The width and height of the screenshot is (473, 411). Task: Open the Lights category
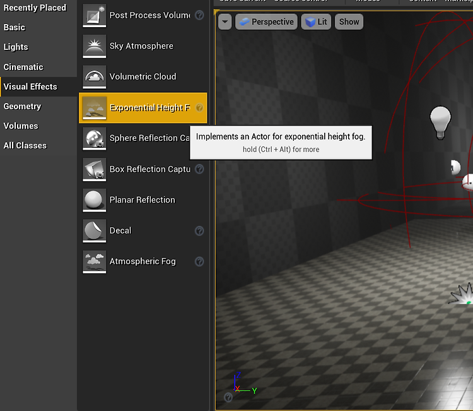coord(16,47)
